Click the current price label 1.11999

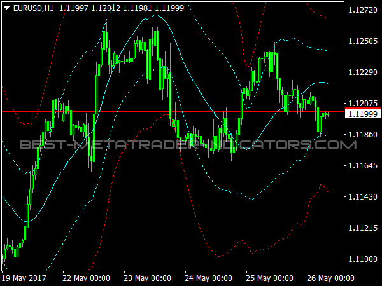point(363,114)
